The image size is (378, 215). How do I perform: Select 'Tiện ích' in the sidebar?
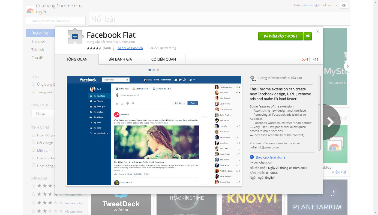(x=38, y=49)
